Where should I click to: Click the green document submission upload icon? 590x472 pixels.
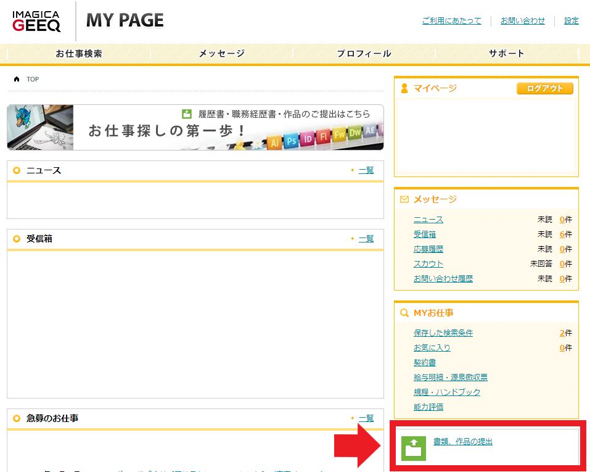point(414,449)
